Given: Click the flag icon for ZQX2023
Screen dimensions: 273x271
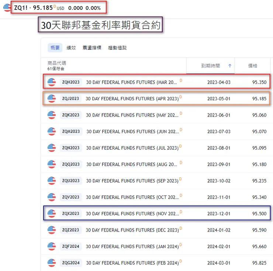Looking at the screenshot, I should (x=52, y=213).
